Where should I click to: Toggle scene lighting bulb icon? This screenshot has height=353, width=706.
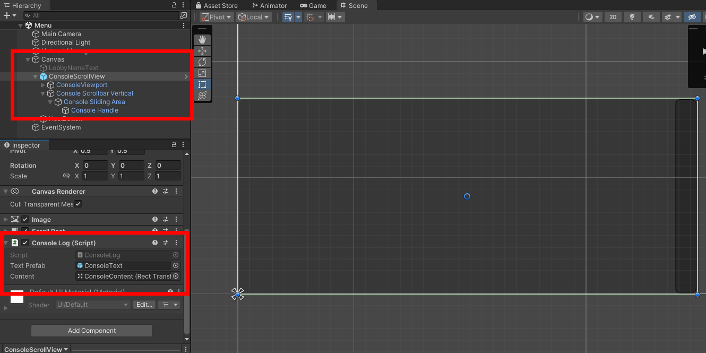click(x=632, y=17)
